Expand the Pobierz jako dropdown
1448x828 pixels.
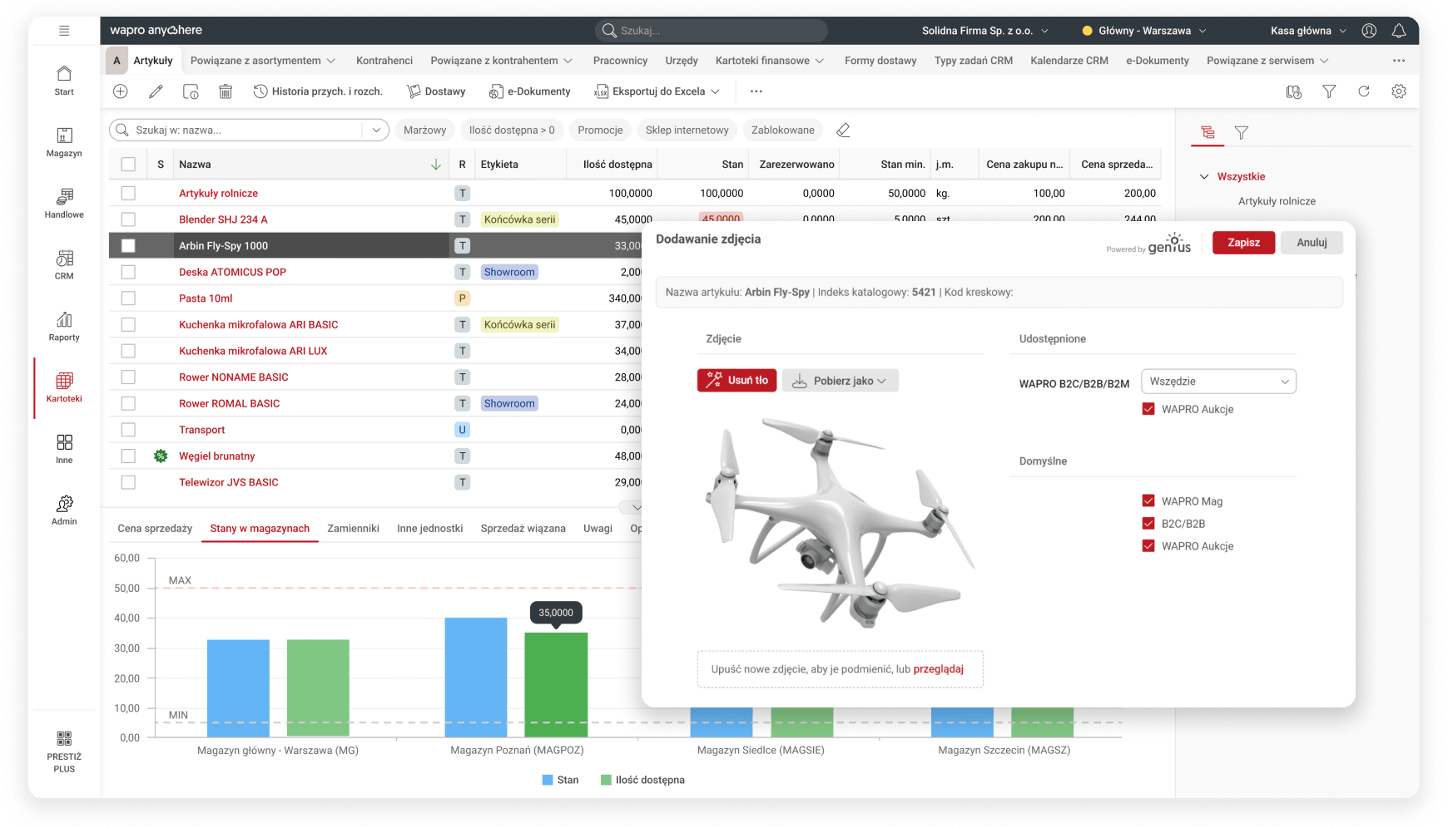[841, 381]
